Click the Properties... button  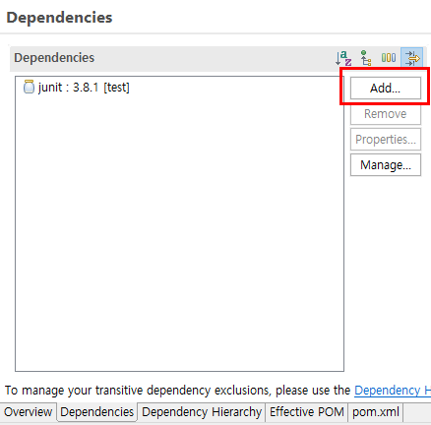pyautogui.click(x=386, y=140)
